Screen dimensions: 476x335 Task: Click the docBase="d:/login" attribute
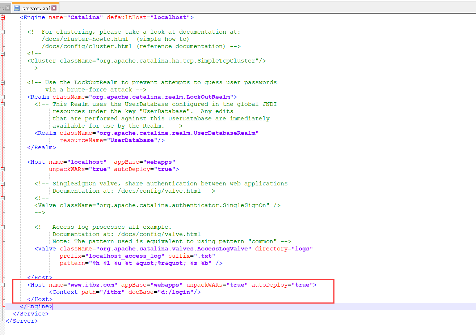[x=161, y=292]
